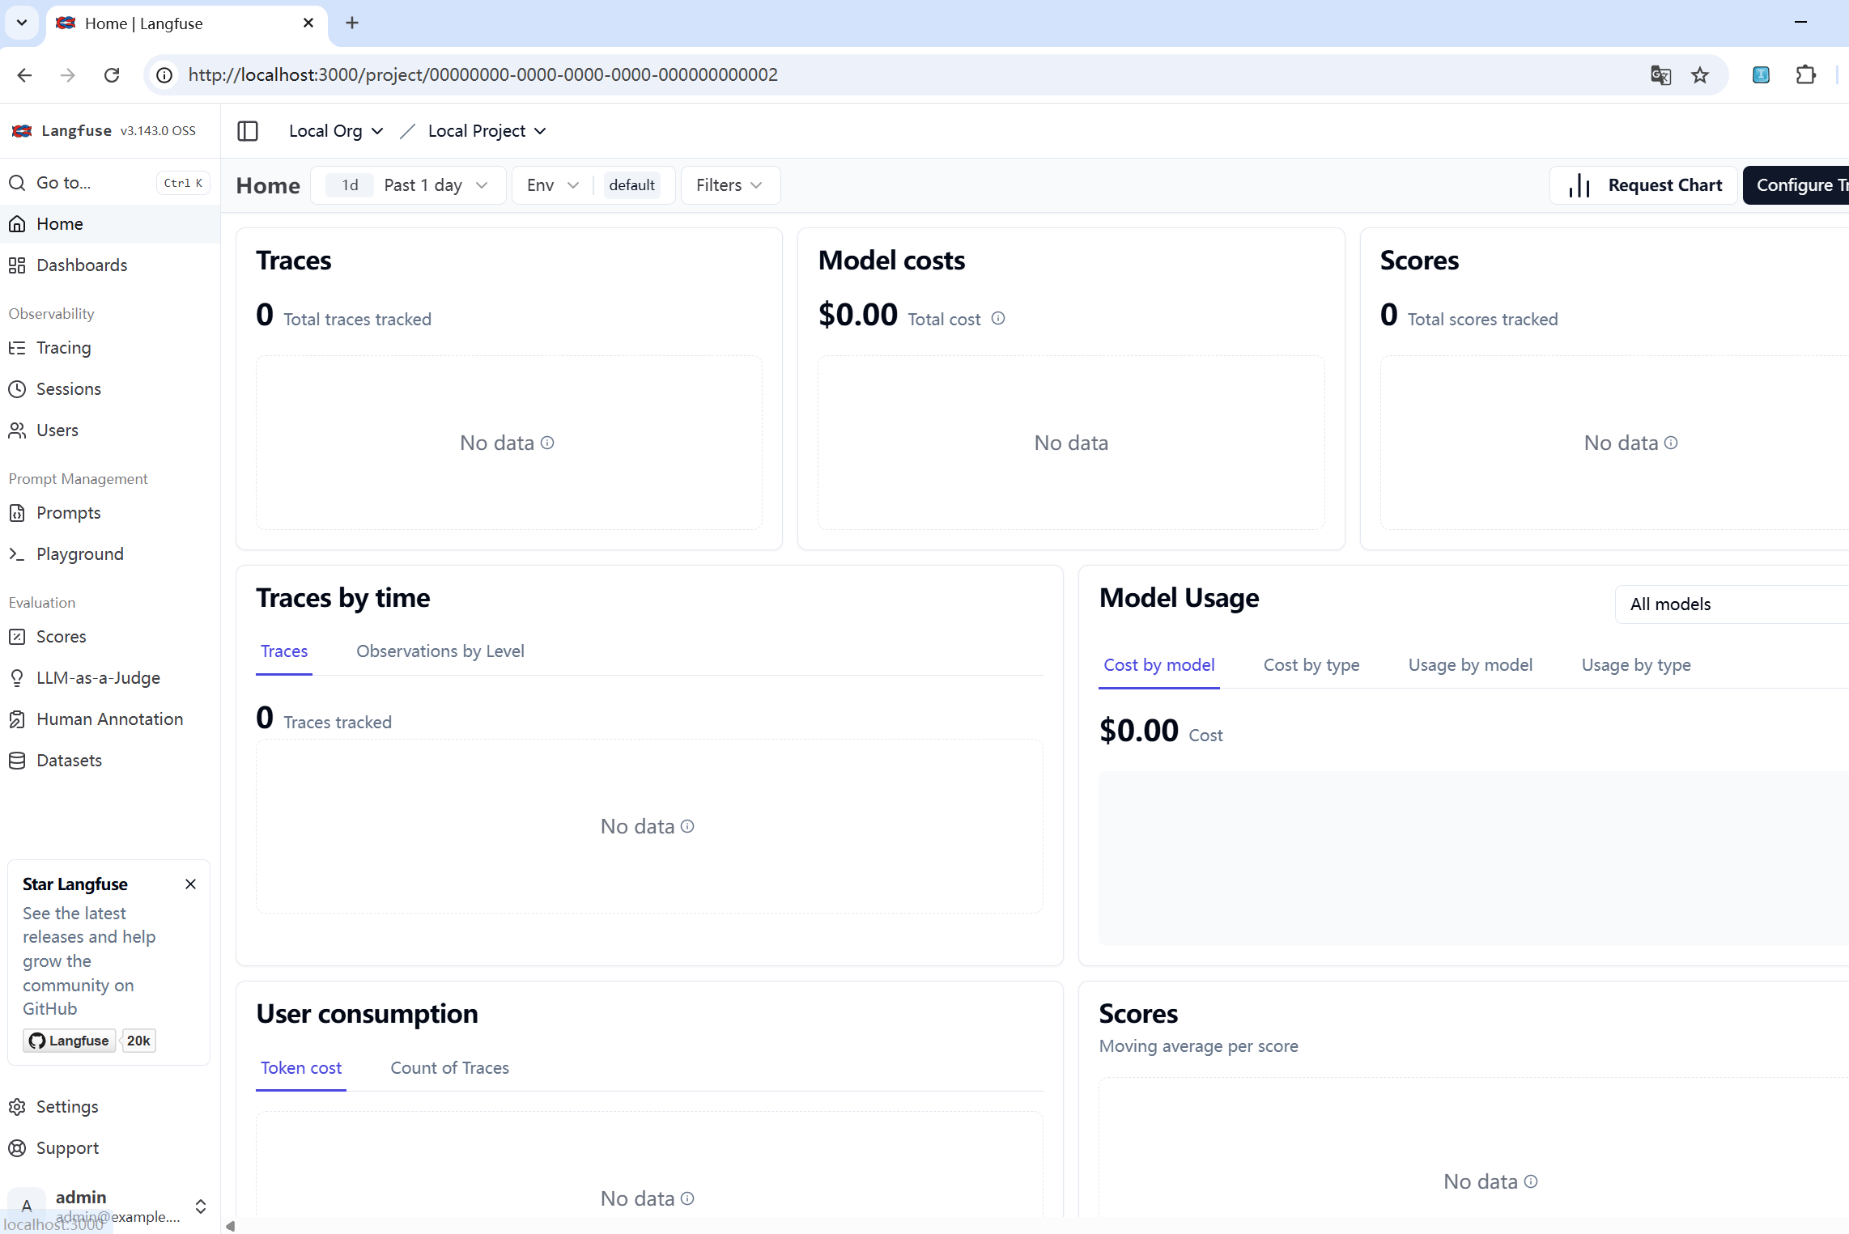Dismiss the Star Langfuse banner
1849x1234 pixels.
pyautogui.click(x=191, y=884)
